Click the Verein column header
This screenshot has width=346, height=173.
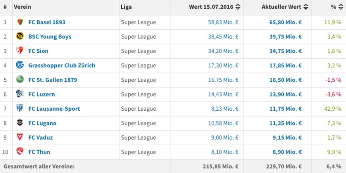point(23,7)
